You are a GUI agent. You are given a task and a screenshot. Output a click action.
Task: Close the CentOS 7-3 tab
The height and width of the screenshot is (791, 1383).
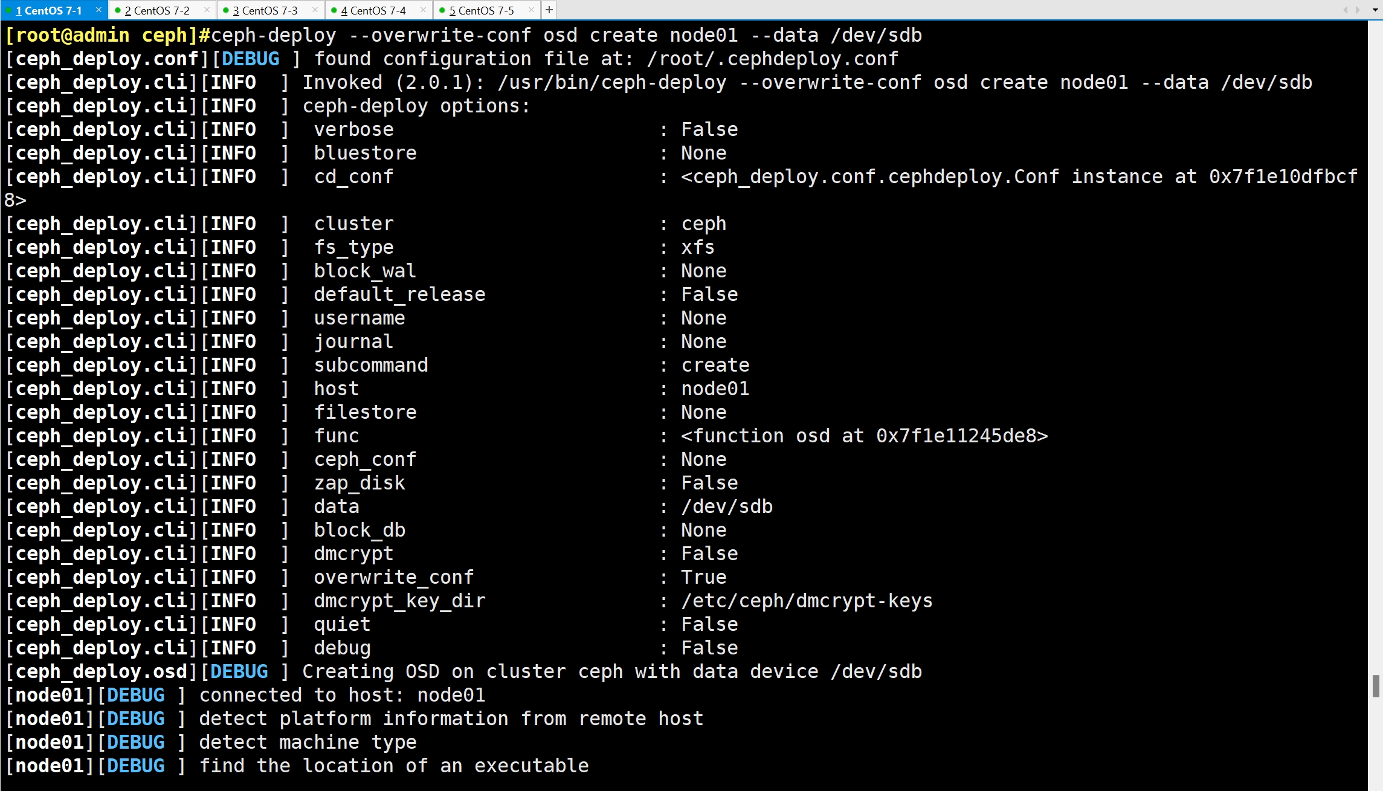(x=315, y=10)
